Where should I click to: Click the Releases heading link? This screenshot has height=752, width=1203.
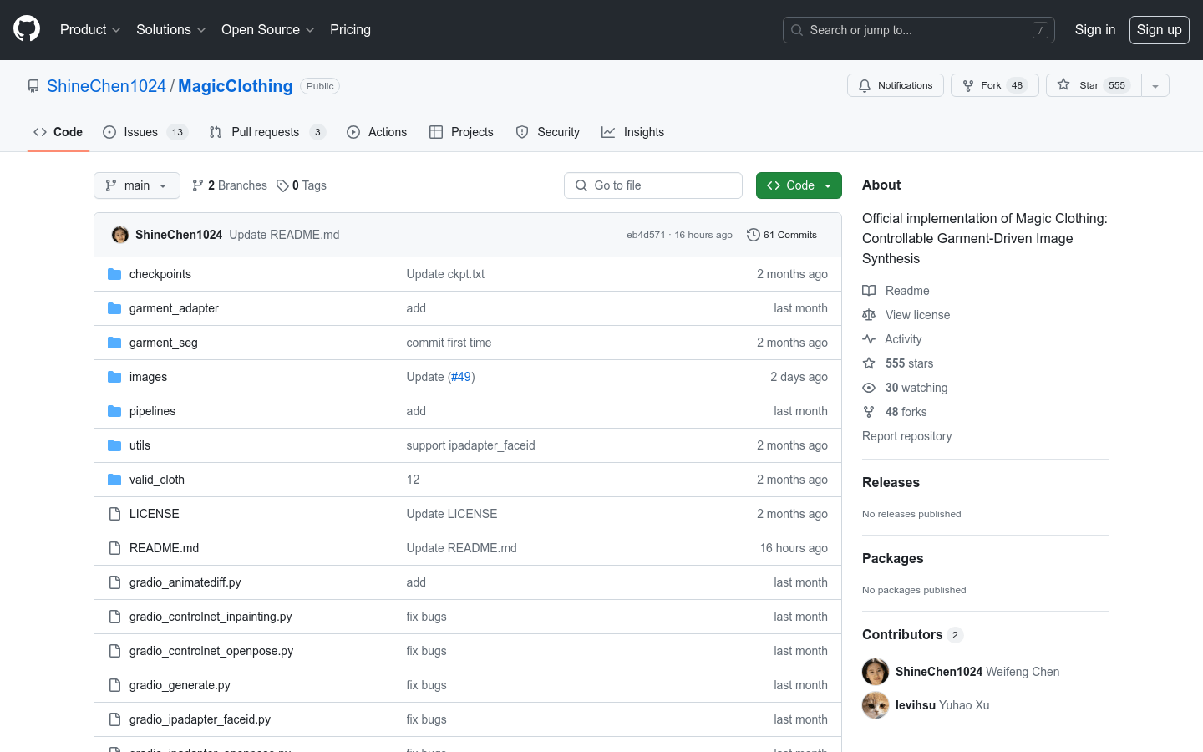tap(891, 482)
